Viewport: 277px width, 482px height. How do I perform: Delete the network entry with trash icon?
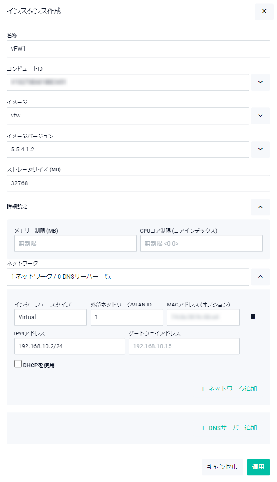pos(253,316)
